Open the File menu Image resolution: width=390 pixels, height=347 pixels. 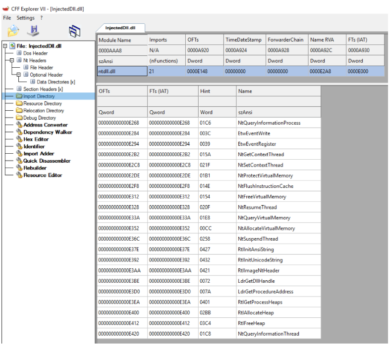[x=7, y=18]
